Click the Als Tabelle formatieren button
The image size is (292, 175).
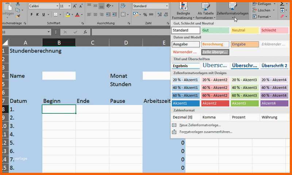205,12
